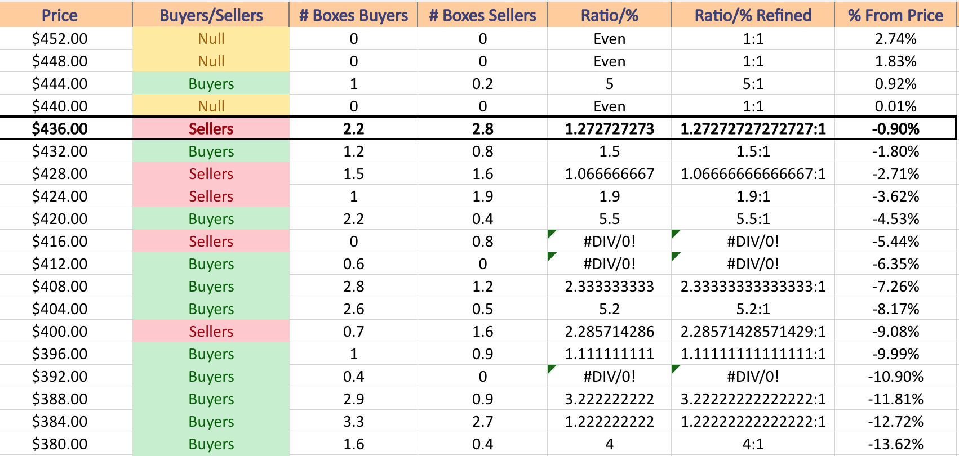The image size is (959, 456).
Task: Click the 3.222222222 ratio cell
Action: 609,399
